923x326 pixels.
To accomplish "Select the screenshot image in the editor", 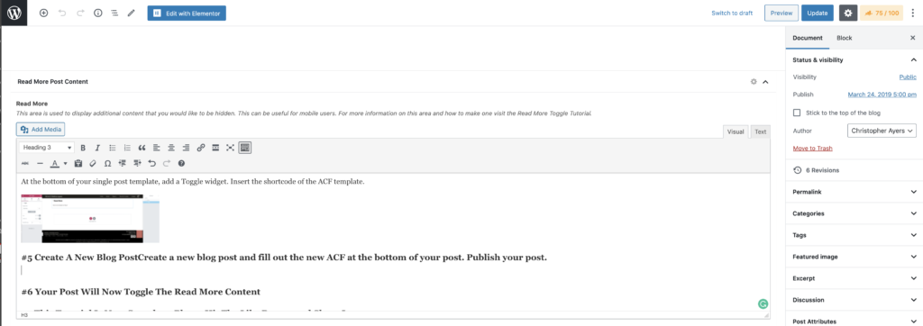I will [90, 218].
